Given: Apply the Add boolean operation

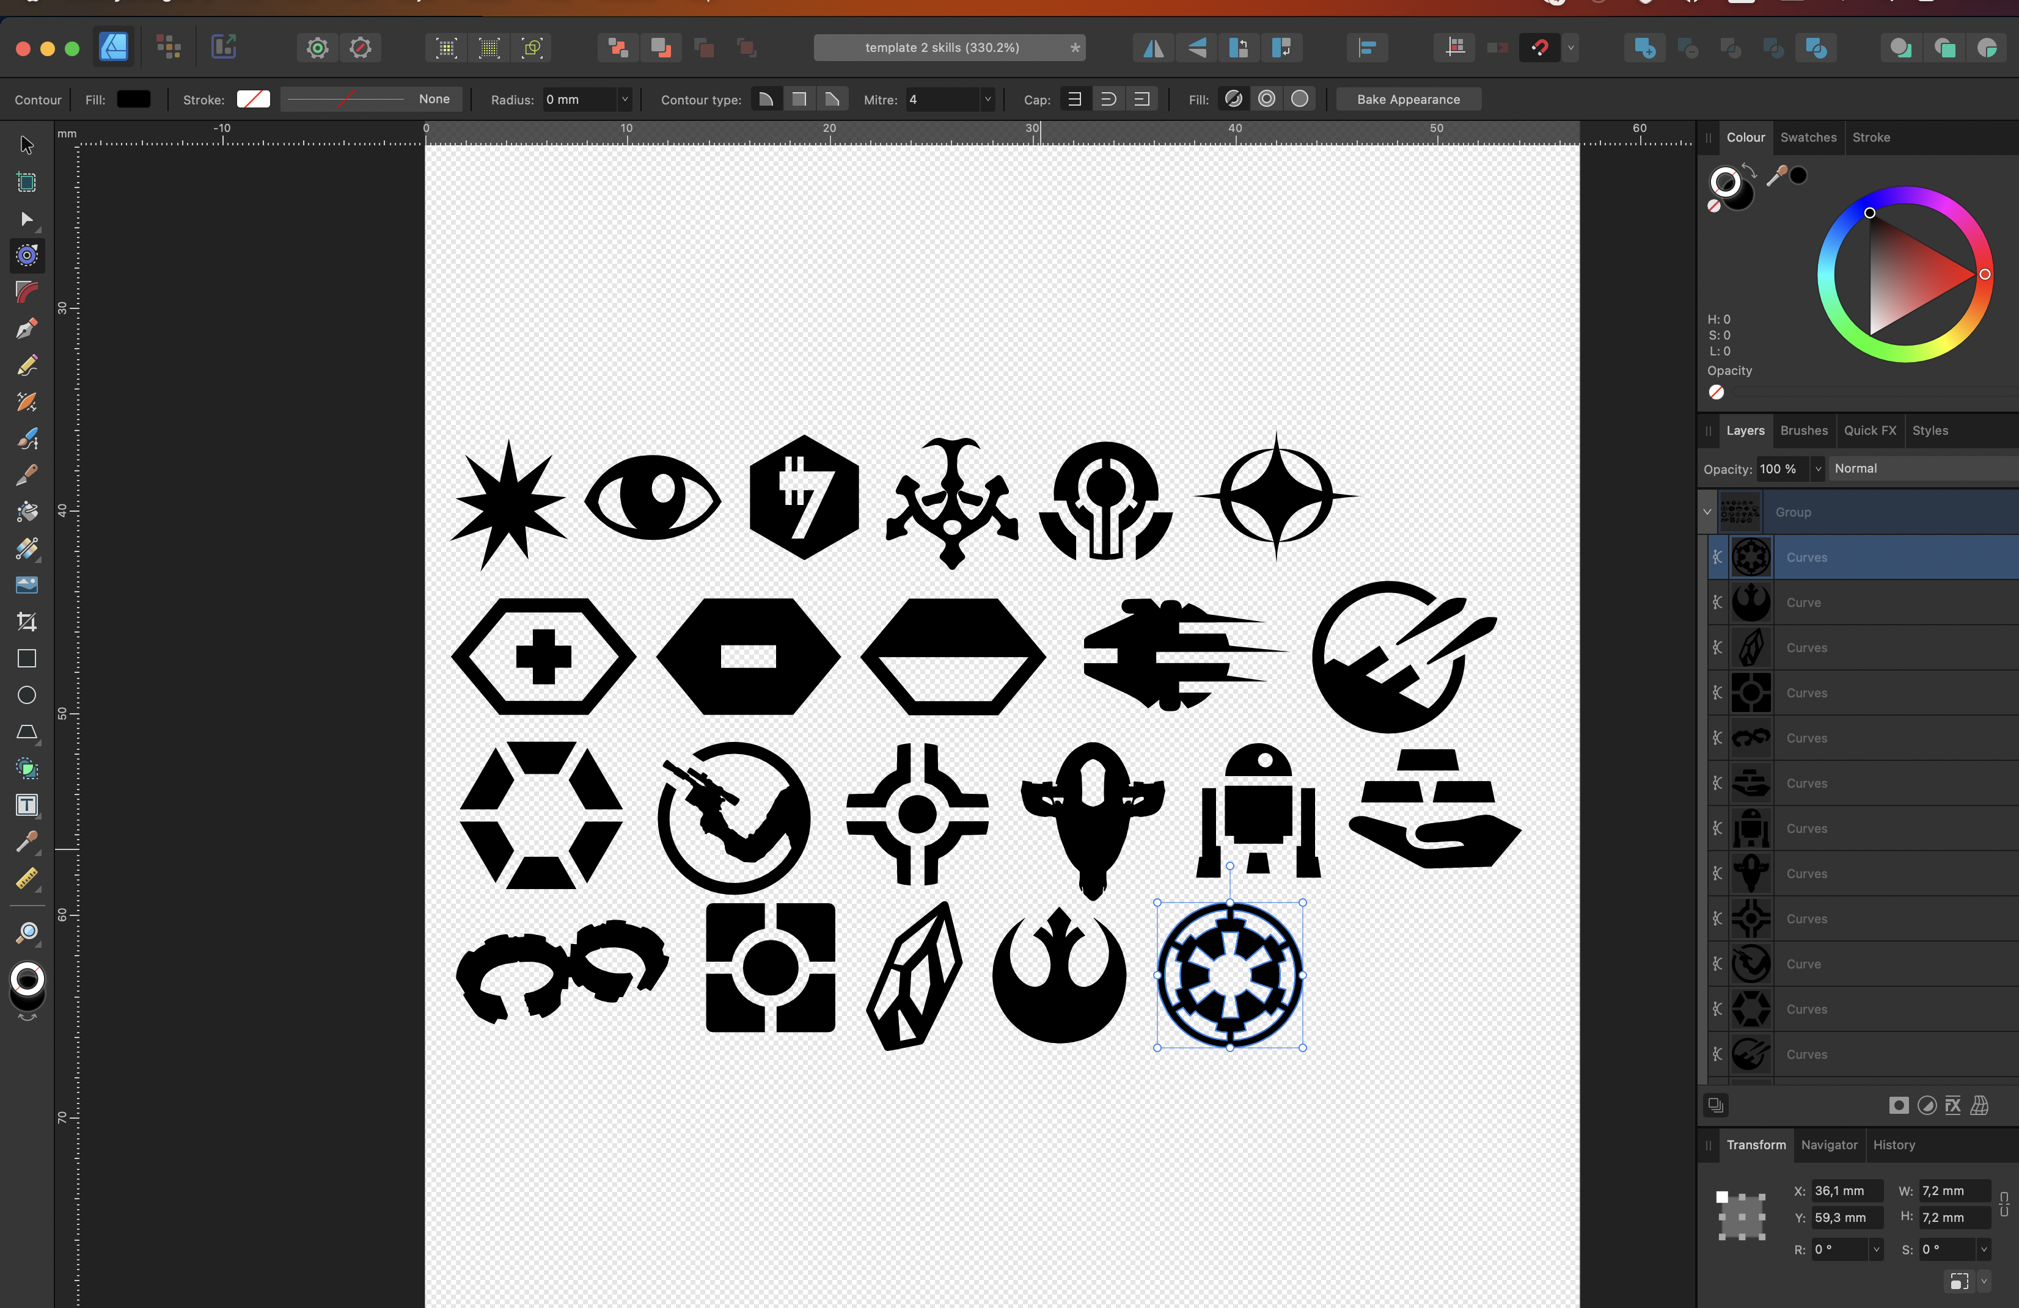Looking at the screenshot, I should (x=1645, y=48).
